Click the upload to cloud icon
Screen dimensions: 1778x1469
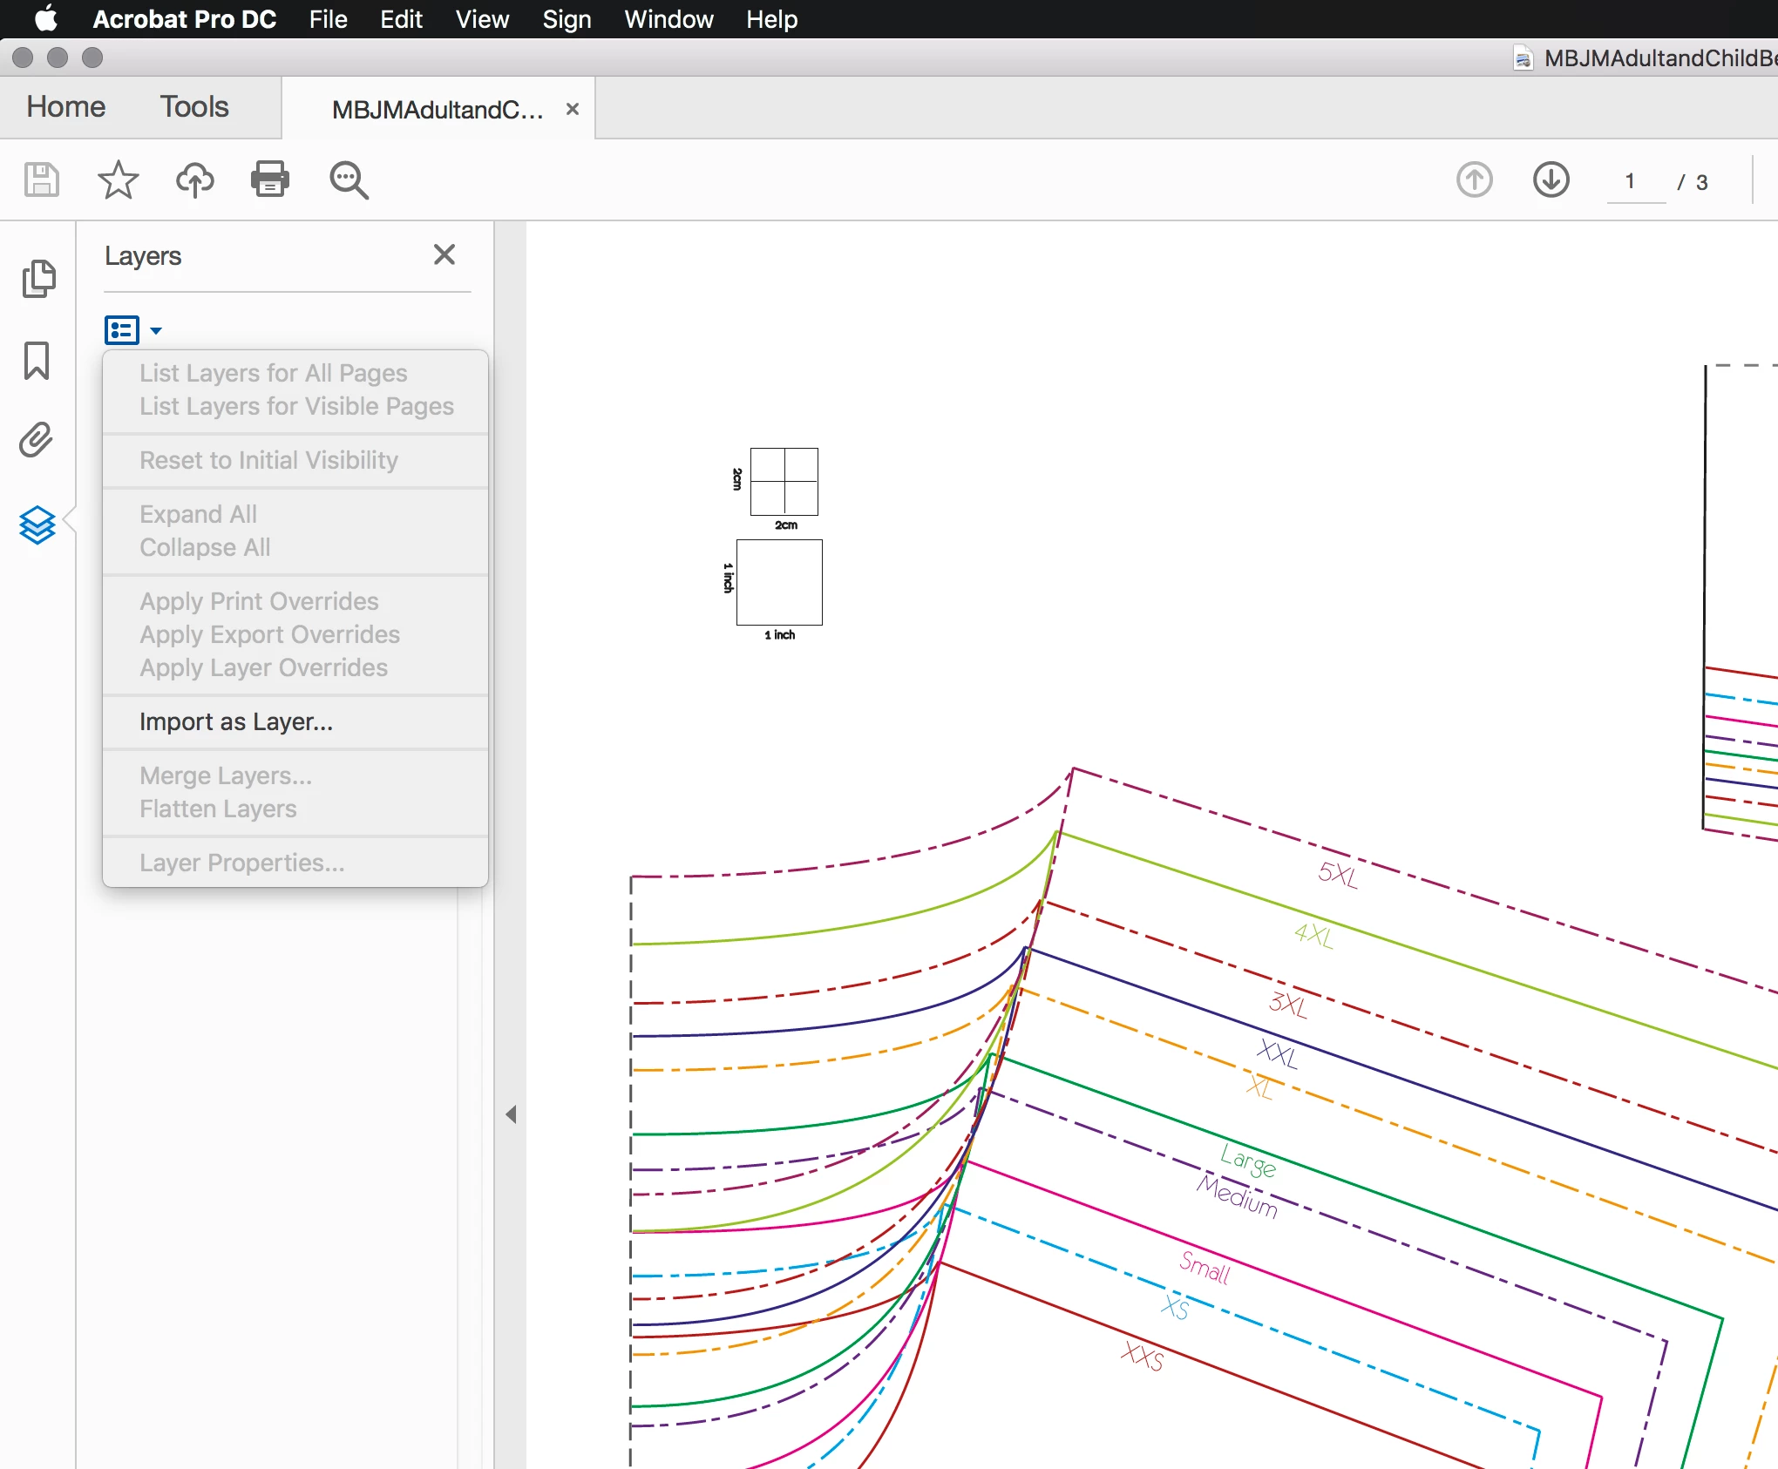tap(194, 180)
